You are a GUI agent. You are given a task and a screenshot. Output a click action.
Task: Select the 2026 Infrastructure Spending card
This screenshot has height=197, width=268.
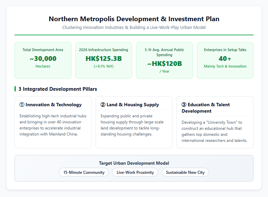[x=104, y=60]
